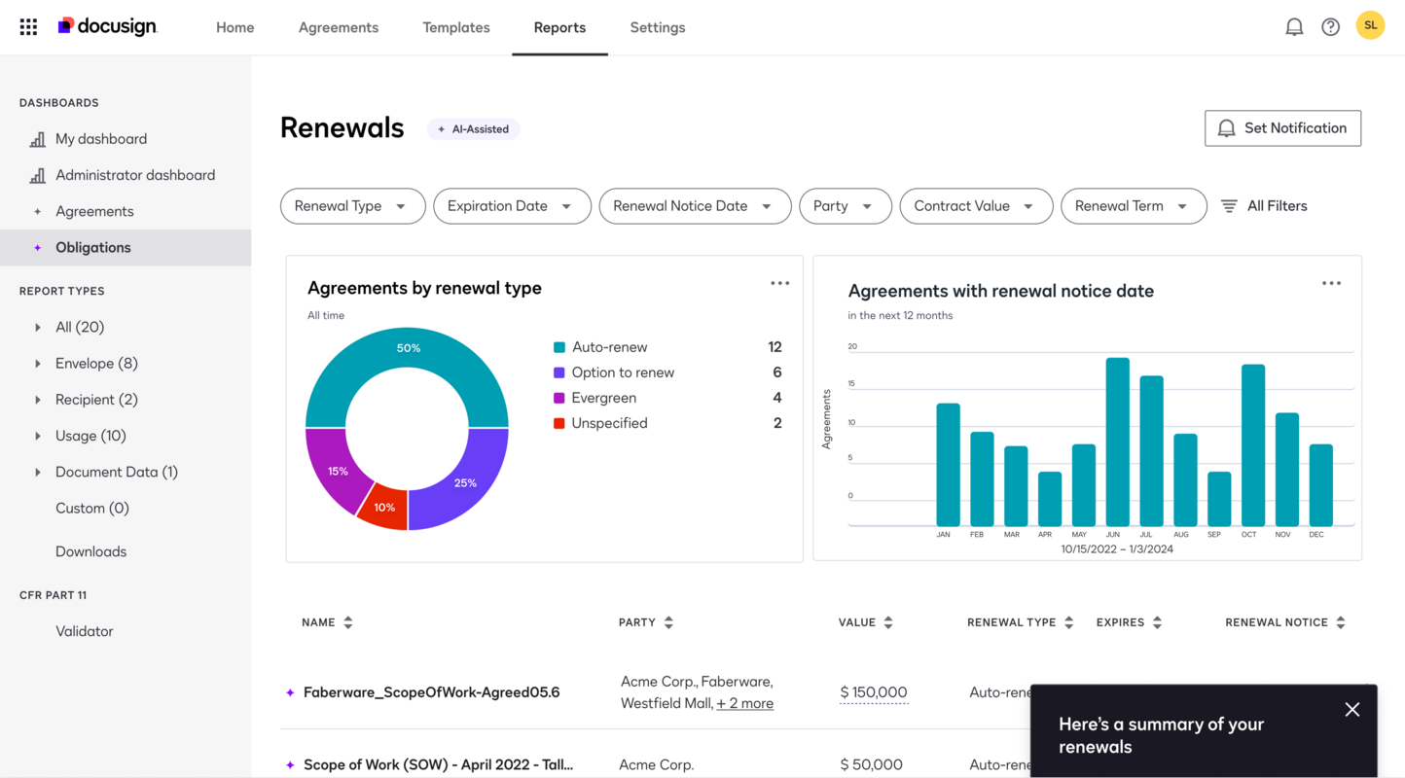Click the All Filters funnel icon

click(1229, 205)
